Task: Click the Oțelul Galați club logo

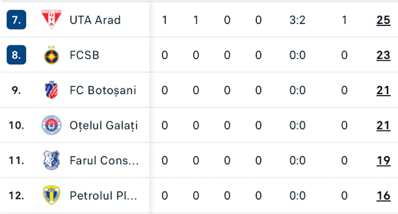Action: [x=51, y=125]
